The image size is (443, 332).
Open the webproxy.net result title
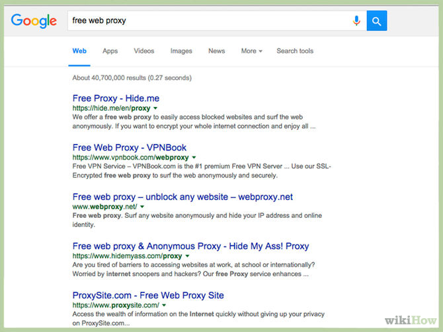[182, 197]
